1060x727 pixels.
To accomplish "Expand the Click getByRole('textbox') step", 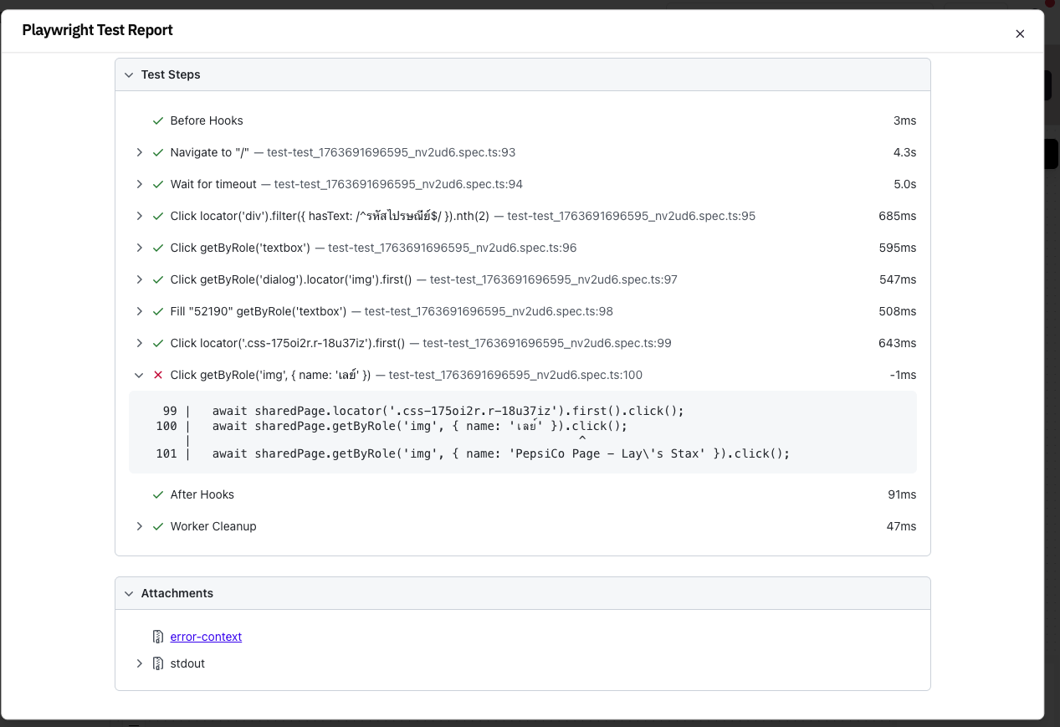I will [140, 248].
